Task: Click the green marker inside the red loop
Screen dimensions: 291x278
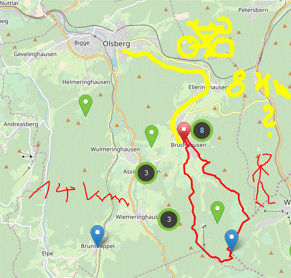Action: (218, 212)
